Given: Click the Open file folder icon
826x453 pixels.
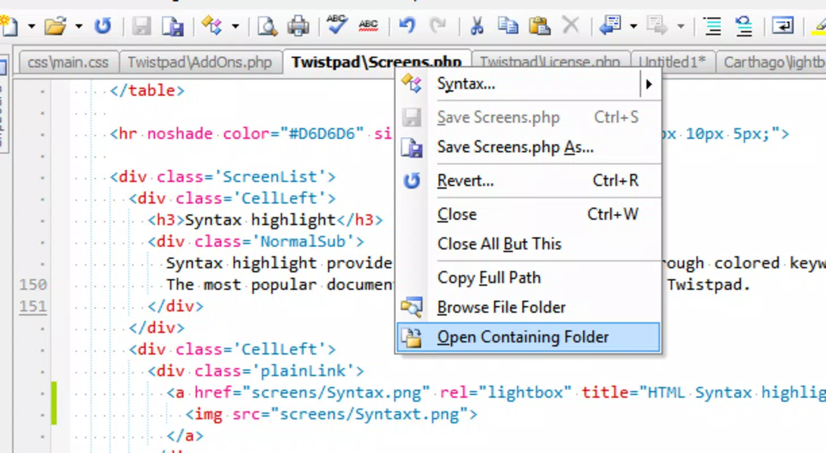Looking at the screenshot, I should click(x=57, y=26).
